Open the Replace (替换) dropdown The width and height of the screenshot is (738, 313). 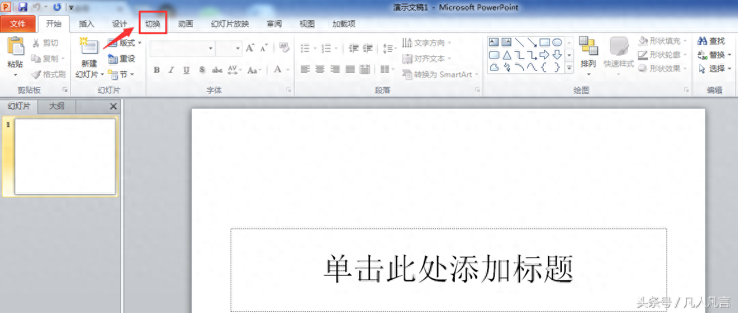[715, 55]
